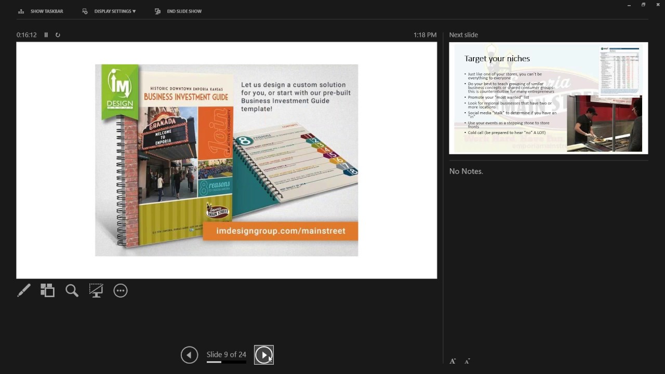Image resolution: width=665 pixels, height=374 pixels.
Task: Pause the presentation timer
Action: (46, 35)
